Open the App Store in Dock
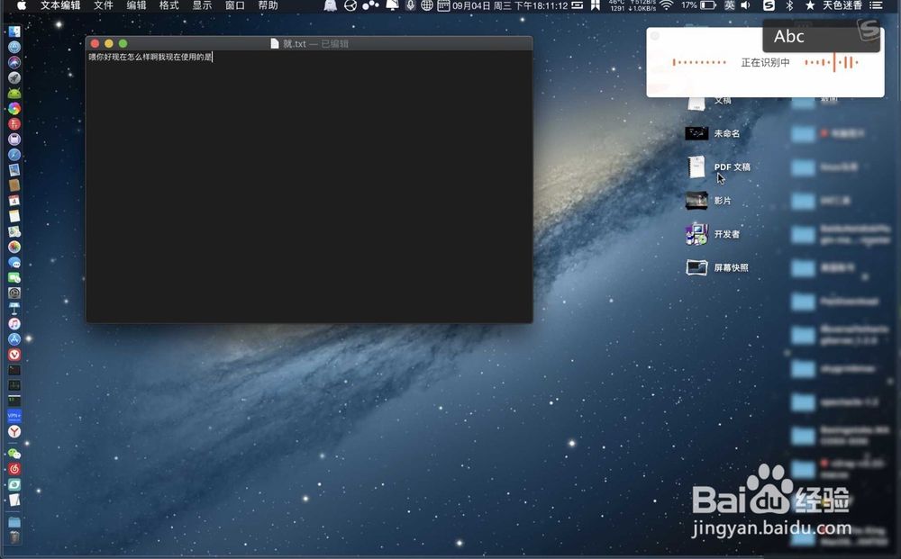Viewport: 901px width, 559px height. pyautogui.click(x=14, y=339)
